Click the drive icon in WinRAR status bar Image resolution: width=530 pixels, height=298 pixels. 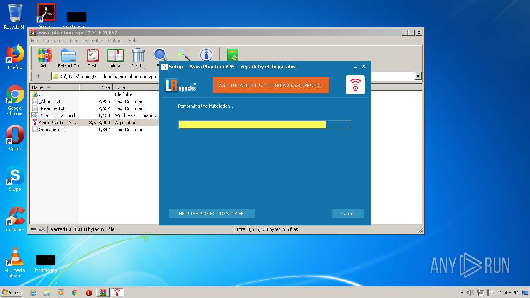[34, 229]
